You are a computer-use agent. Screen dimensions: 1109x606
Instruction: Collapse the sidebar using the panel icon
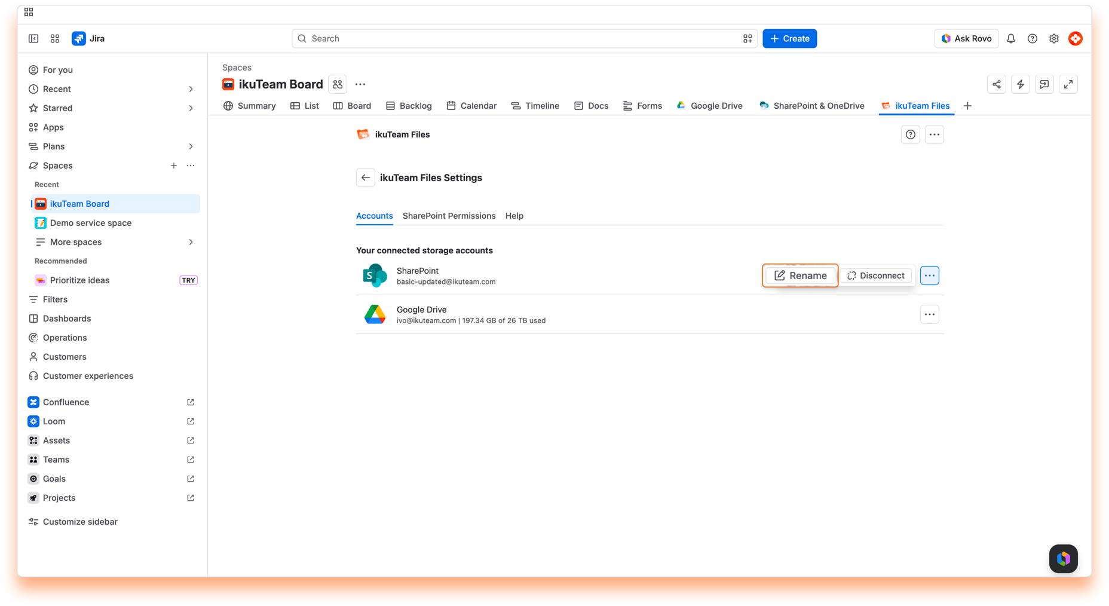[x=33, y=38]
